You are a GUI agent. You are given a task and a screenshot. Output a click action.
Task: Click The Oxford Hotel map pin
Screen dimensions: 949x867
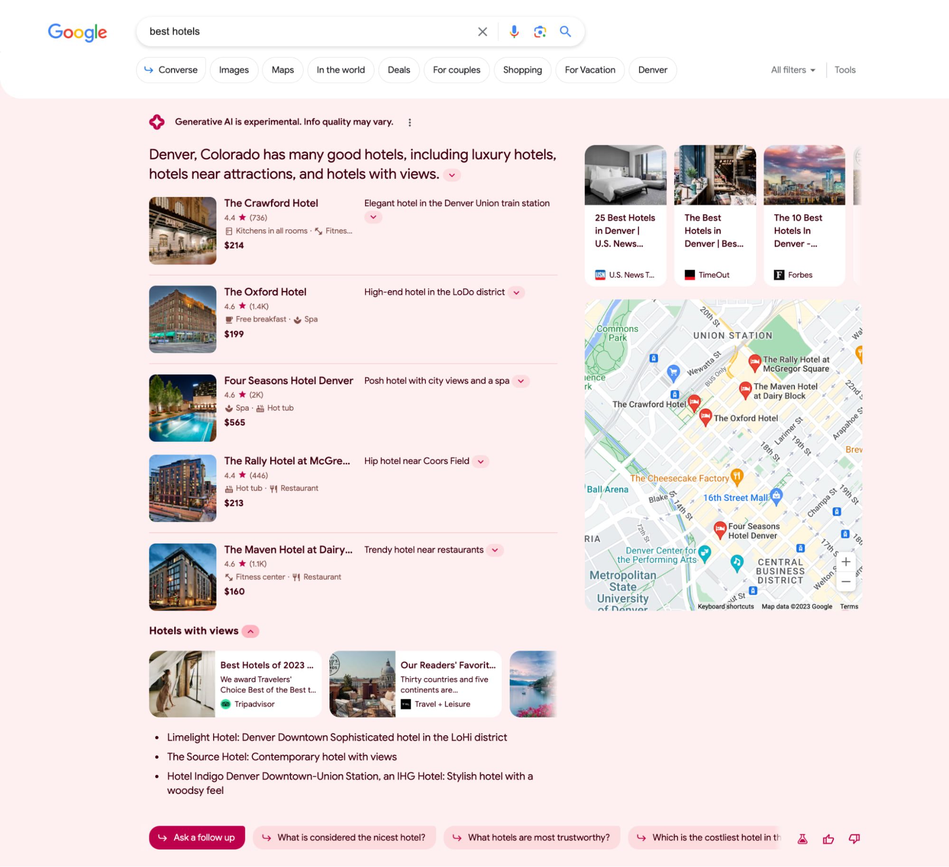click(x=705, y=417)
